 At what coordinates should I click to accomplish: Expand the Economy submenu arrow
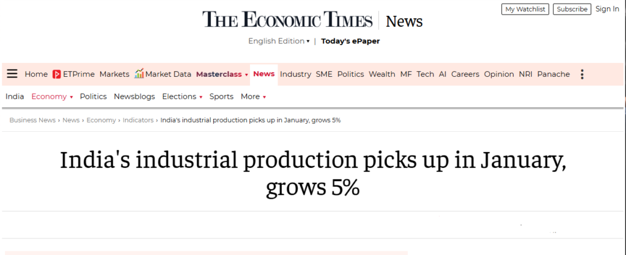(72, 97)
